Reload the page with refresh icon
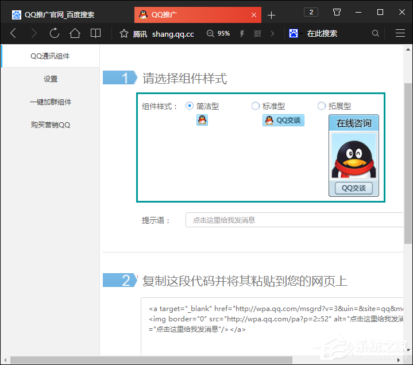Viewport: 413px width, 365px height. point(55,33)
